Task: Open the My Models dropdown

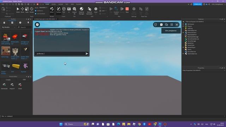Action: pyautogui.click(x=8, y=27)
